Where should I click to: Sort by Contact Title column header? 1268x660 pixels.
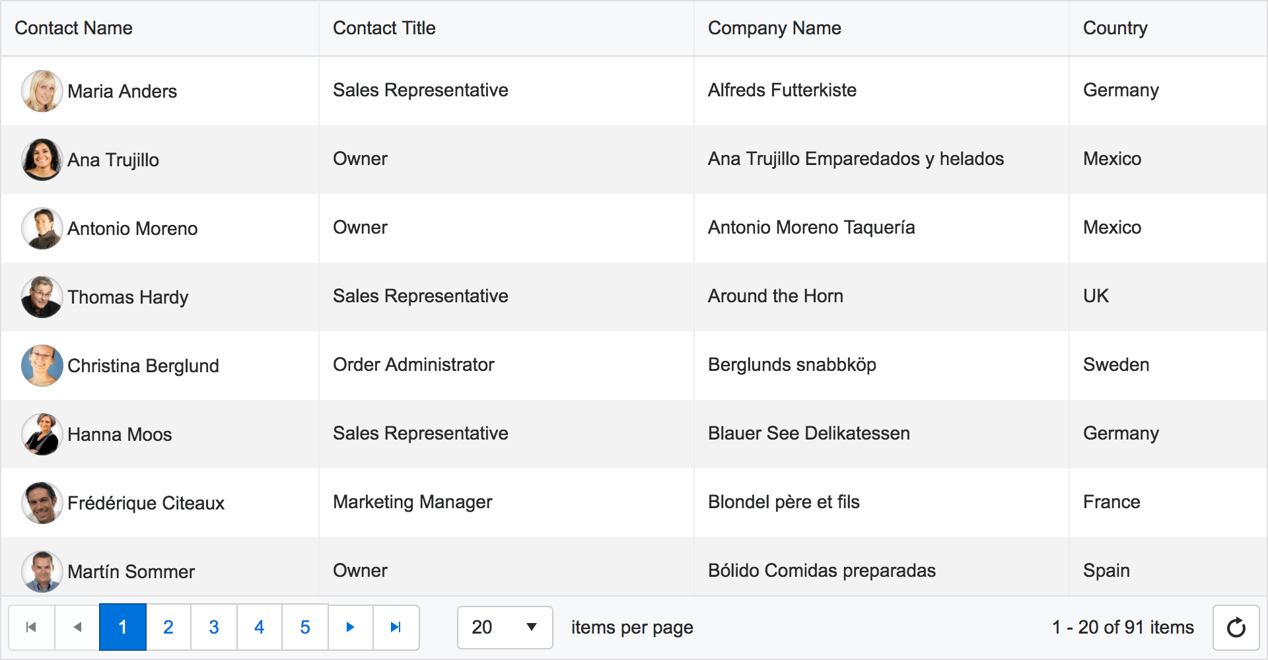(x=384, y=28)
